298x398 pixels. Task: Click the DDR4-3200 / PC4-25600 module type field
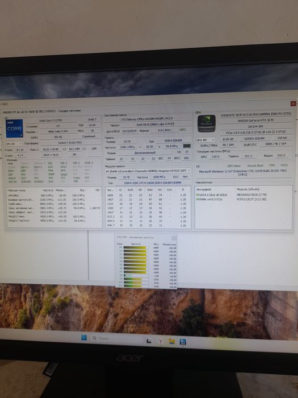152,183
